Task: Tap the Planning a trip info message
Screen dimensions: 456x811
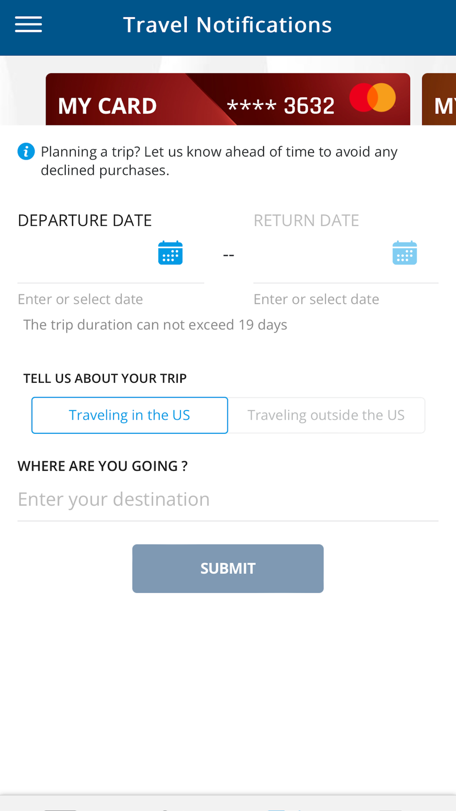Action: click(219, 161)
